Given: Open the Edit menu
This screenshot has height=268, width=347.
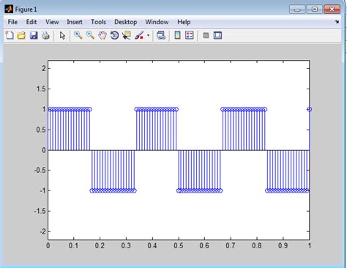Looking at the screenshot, I should 31,22.
